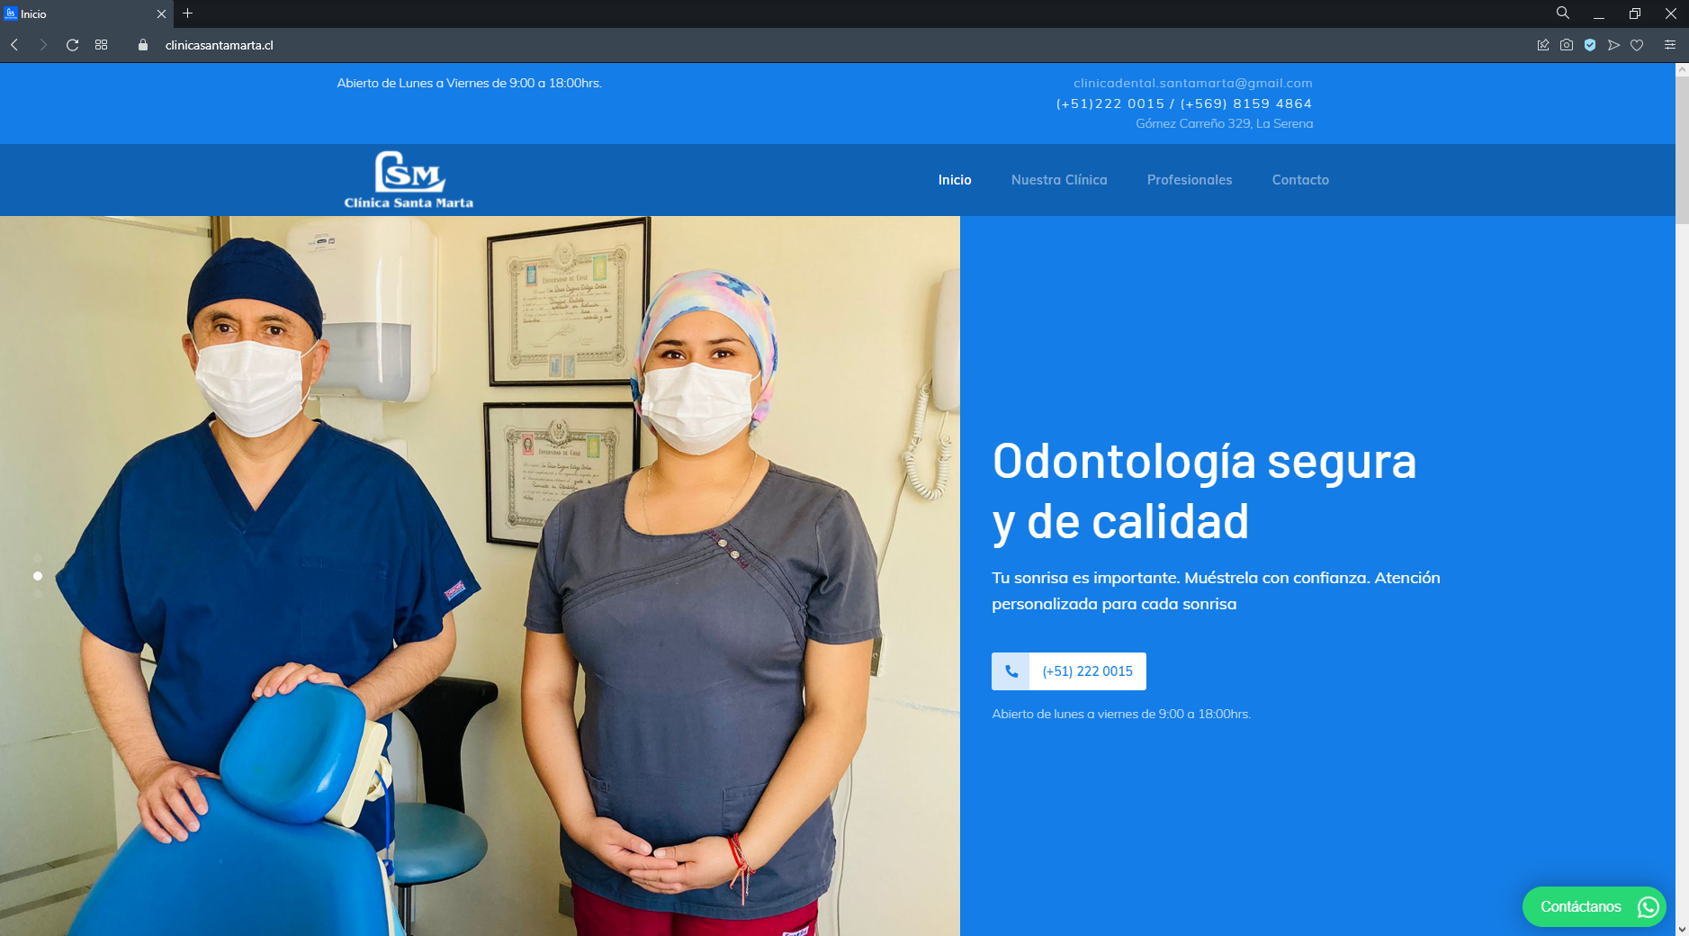Open the Speed Dial start page grid
The image size is (1689, 936).
[x=102, y=45]
